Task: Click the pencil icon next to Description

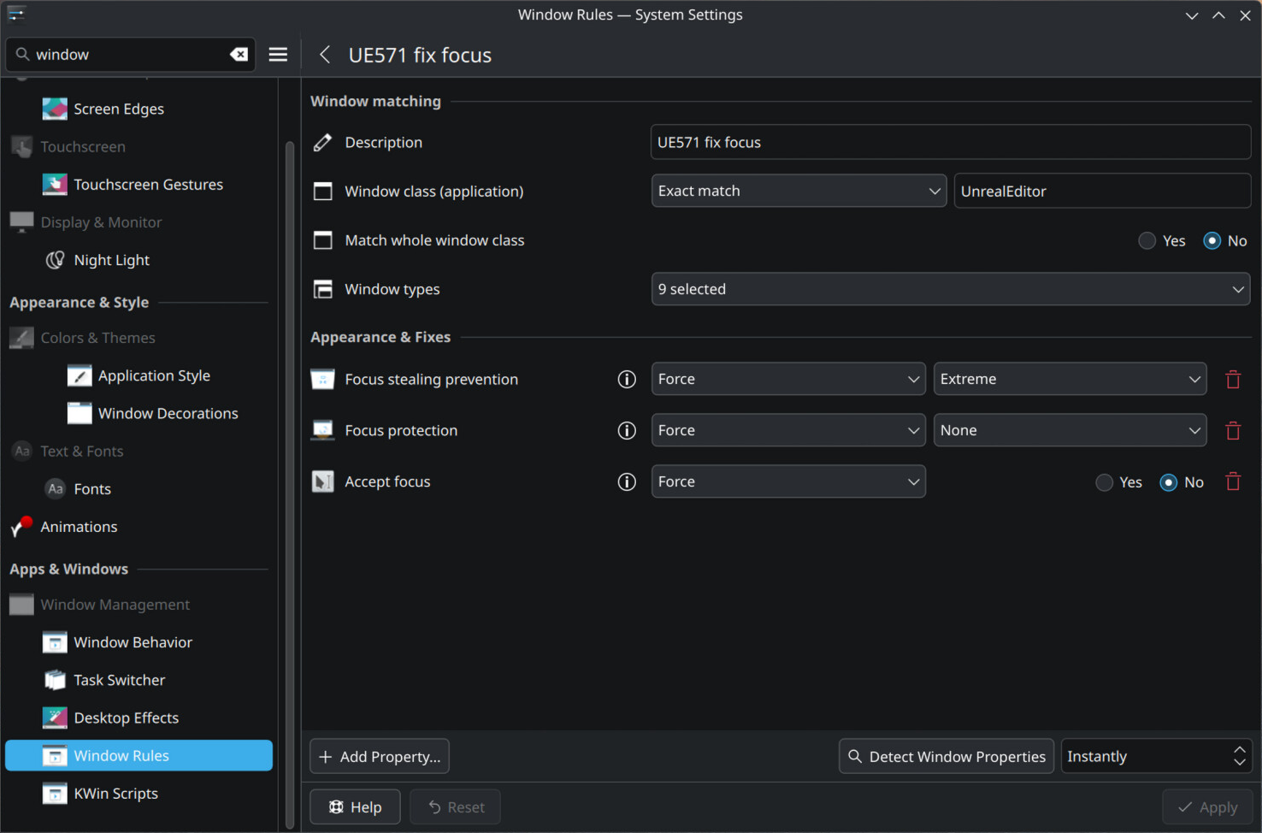Action: pos(321,142)
